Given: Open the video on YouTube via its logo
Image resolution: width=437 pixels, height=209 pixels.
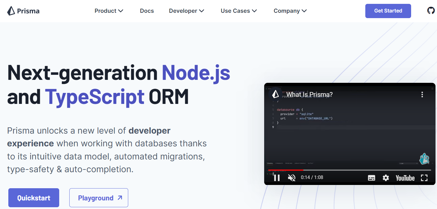Looking at the screenshot, I should (405, 178).
